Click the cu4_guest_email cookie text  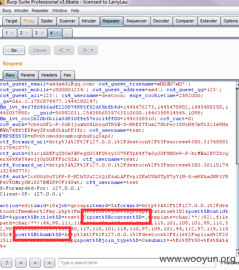point(47,84)
